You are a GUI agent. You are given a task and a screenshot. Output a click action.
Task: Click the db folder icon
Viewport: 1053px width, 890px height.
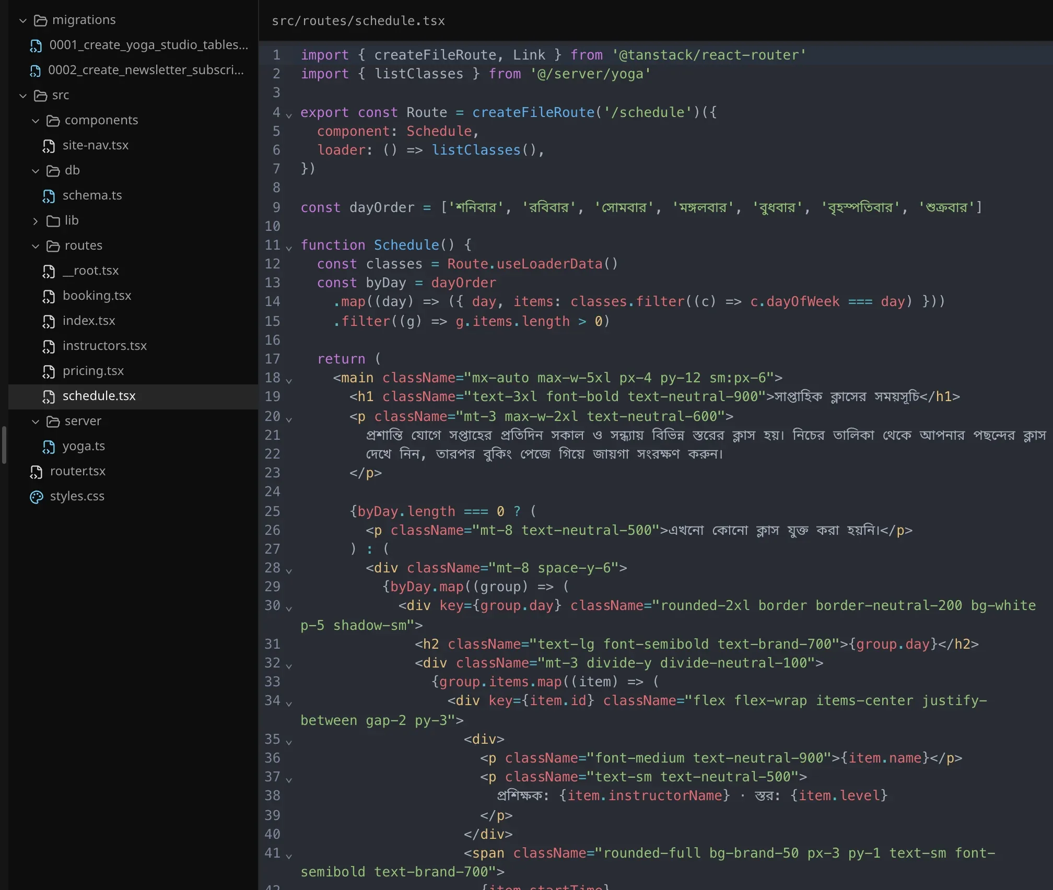(x=53, y=171)
